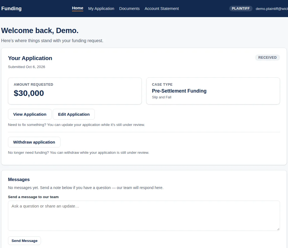Click the 'Here's where things stand' subtitle
The image size is (288, 248).
coord(52,41)
